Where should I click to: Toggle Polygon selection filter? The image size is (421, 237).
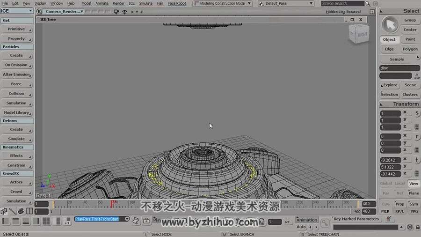point(410,49)
